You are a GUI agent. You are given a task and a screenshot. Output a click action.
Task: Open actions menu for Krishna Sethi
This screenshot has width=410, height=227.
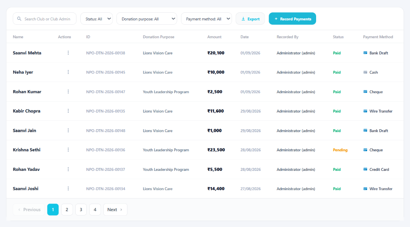(x=68, y=150)
